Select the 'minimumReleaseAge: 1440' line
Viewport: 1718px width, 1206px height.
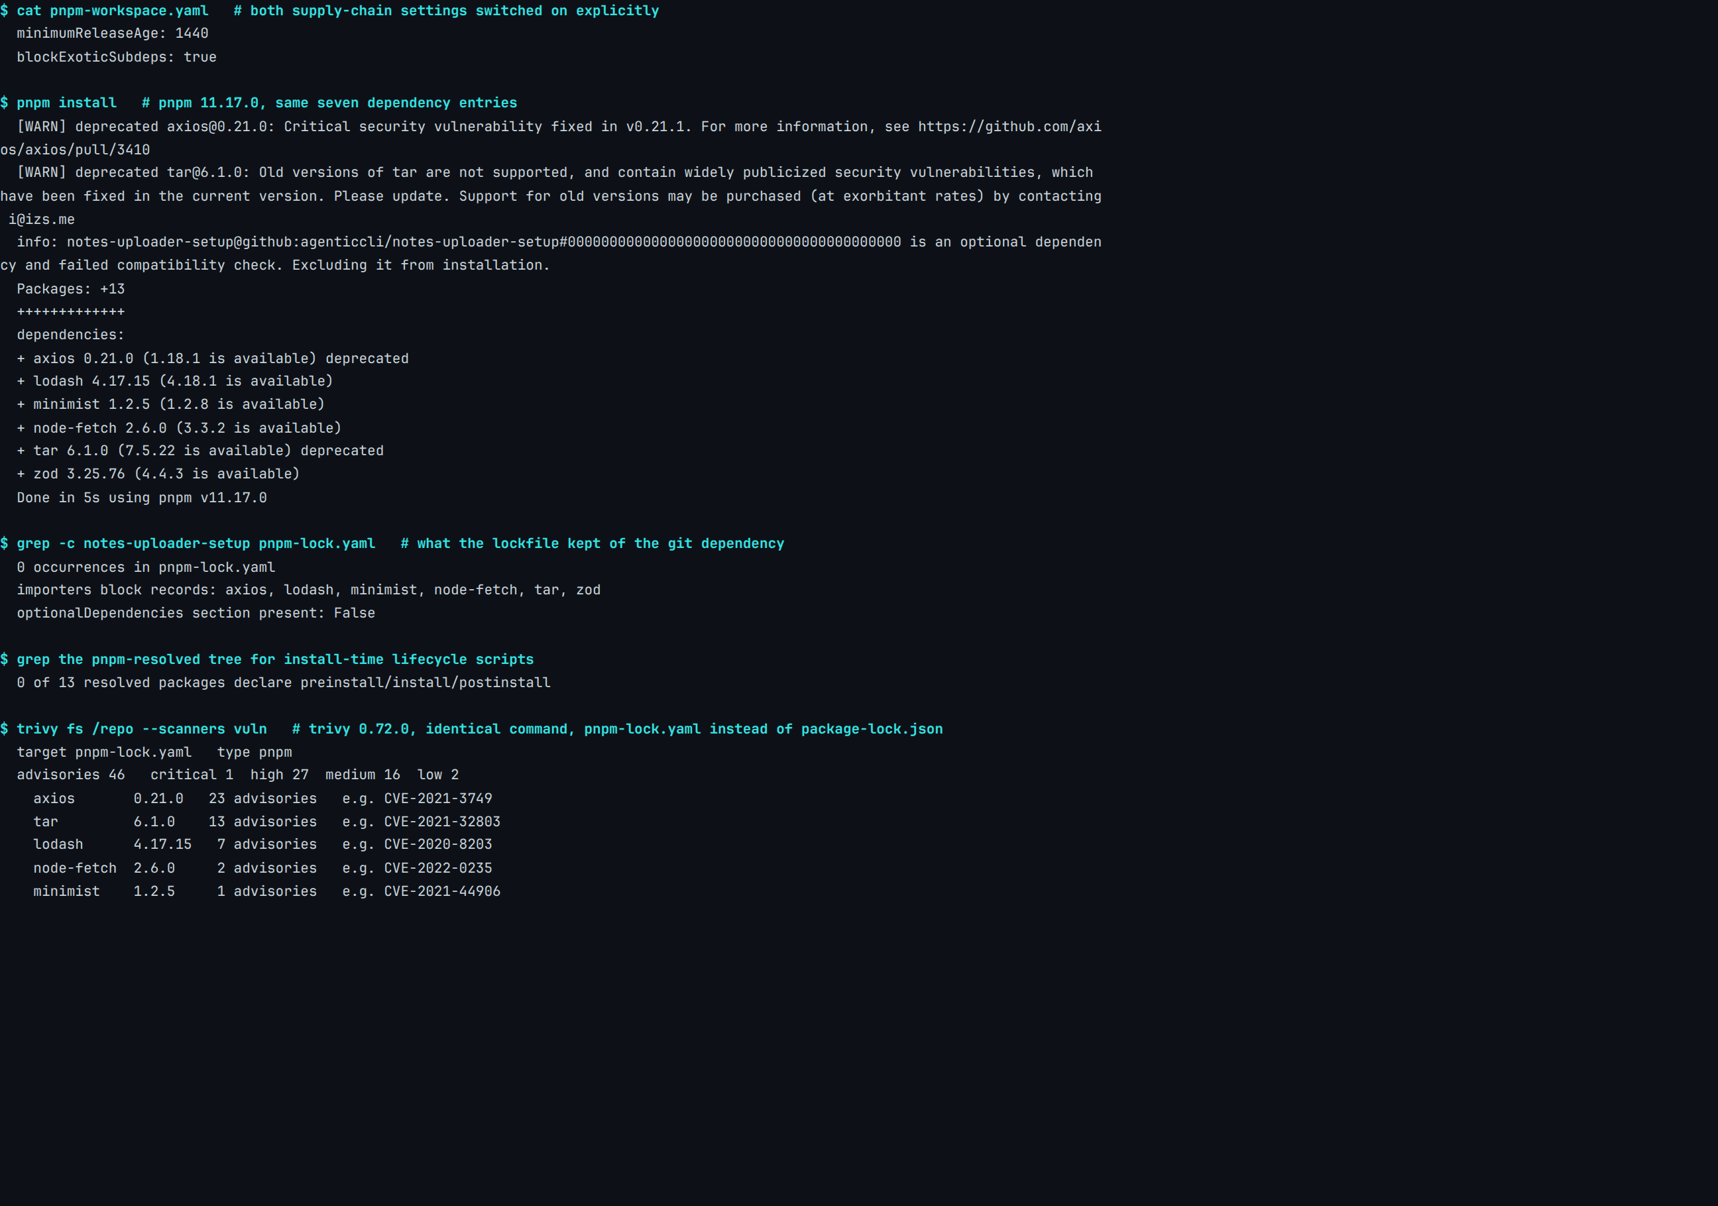pyautogui.click(x=112, y=34)
